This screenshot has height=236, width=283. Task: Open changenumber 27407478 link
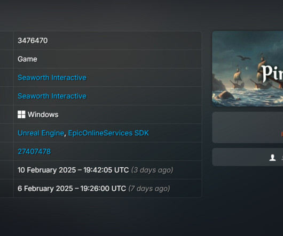[34, 152]
